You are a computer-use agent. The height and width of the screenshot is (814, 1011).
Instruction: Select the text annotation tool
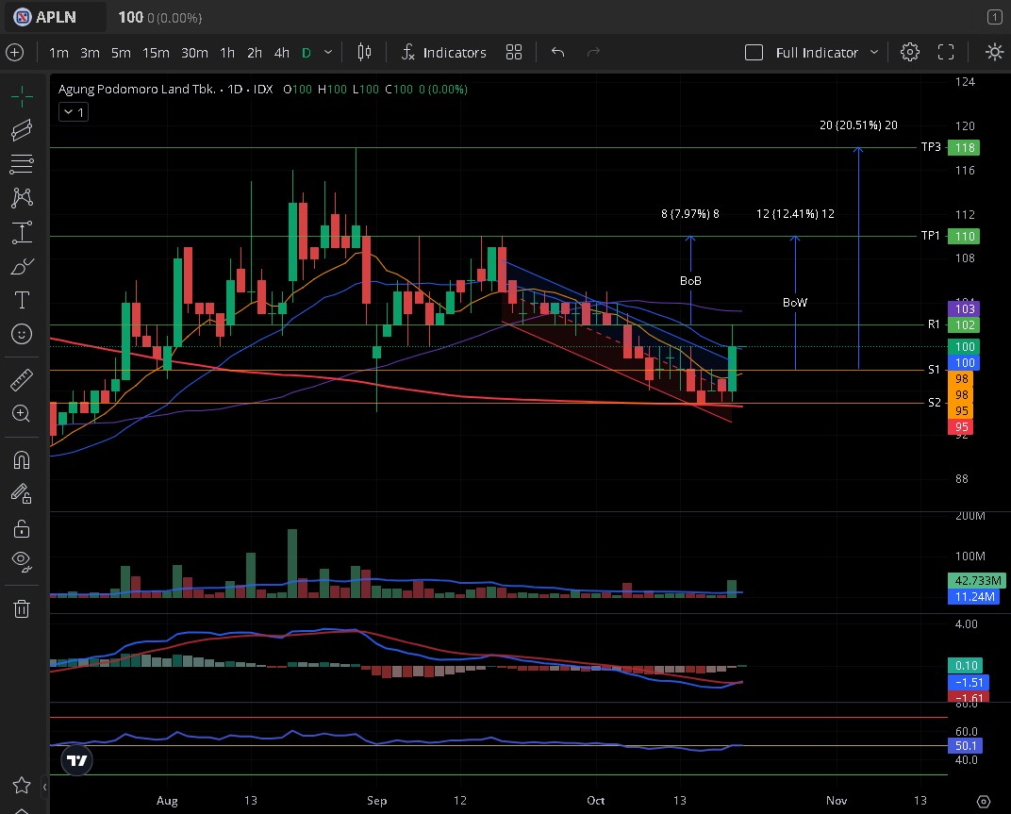[x=22, y=300]
